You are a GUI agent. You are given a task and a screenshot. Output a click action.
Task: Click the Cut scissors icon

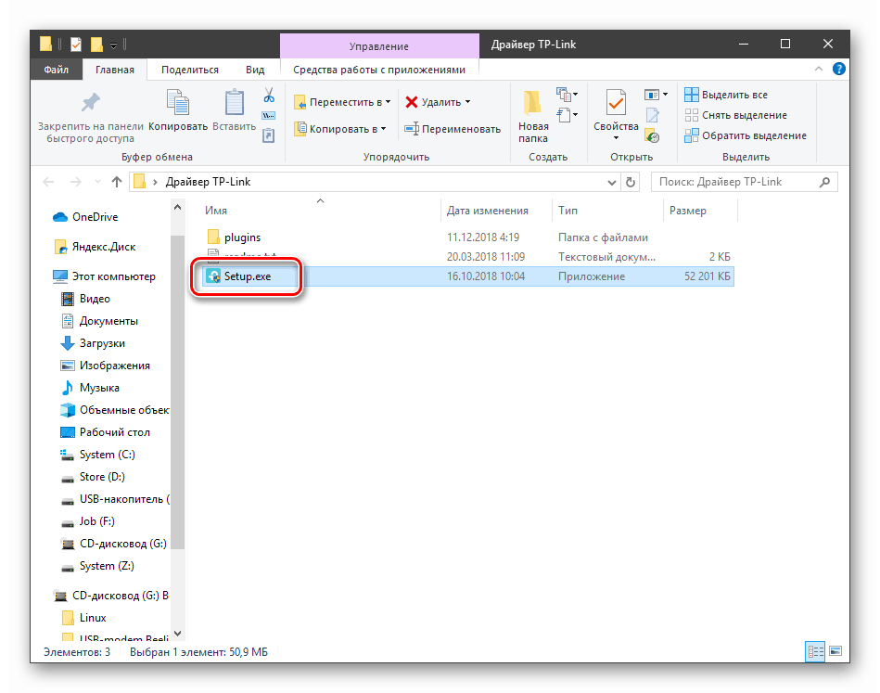click(x=269, y=95)
